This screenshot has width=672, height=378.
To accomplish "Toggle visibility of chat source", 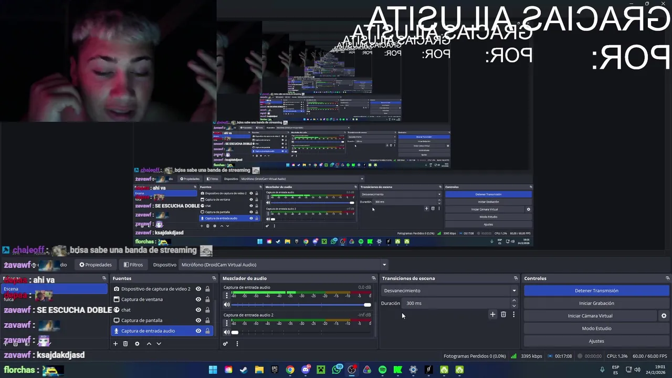I will [198, 310].
